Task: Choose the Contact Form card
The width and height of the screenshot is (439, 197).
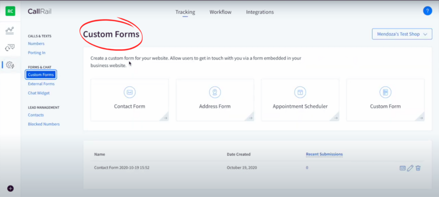Action: [x=129, y=100]
